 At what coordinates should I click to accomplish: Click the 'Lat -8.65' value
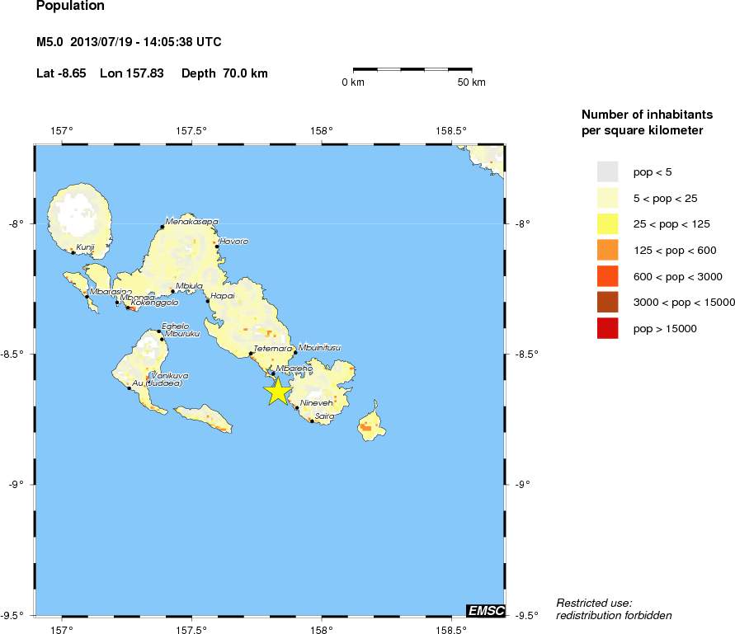click(61, 73)
